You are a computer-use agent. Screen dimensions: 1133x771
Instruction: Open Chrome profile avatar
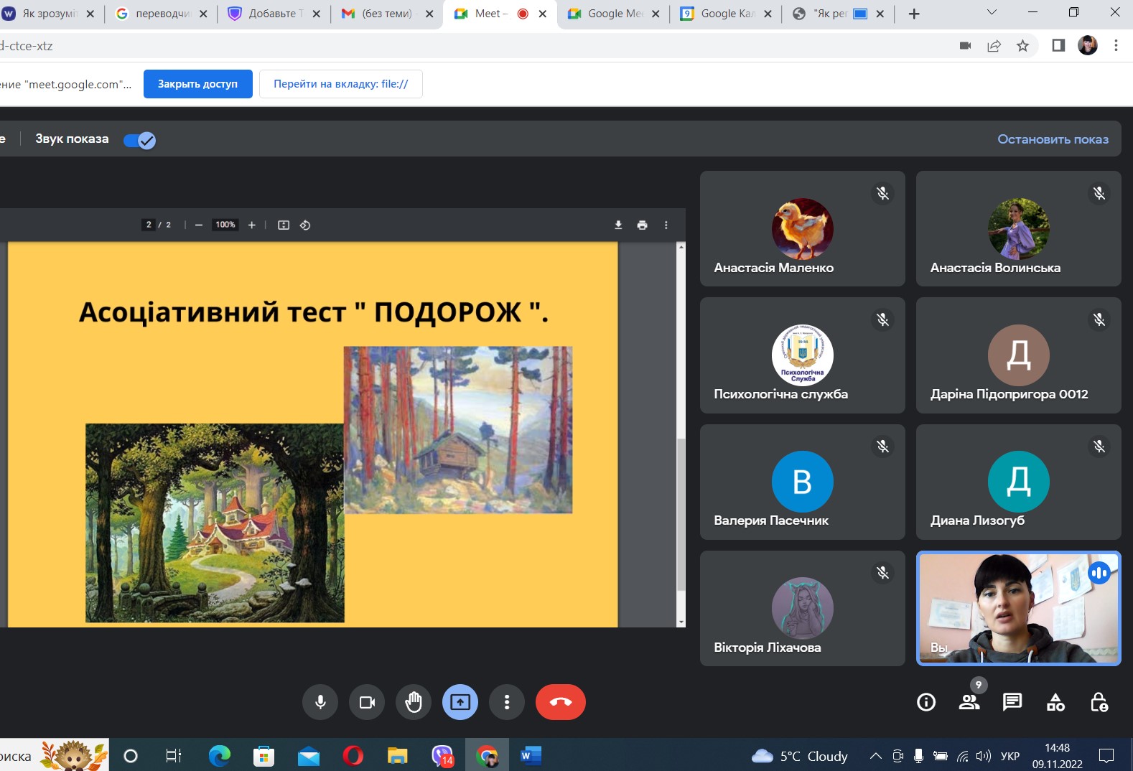1088,46
